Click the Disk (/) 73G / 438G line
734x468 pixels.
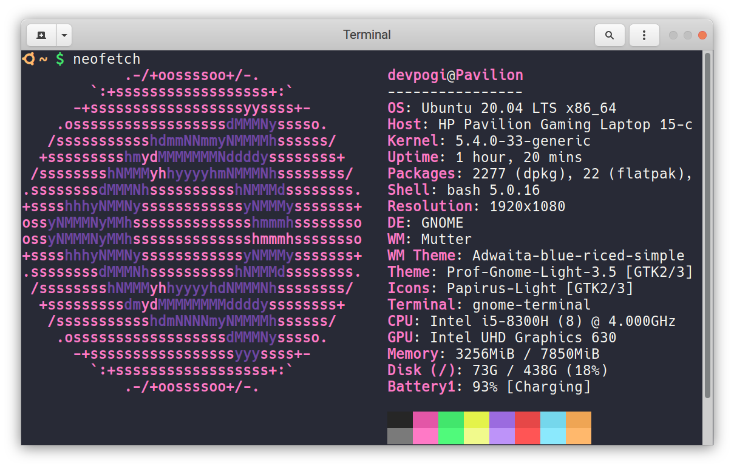(x=498, y=370)
